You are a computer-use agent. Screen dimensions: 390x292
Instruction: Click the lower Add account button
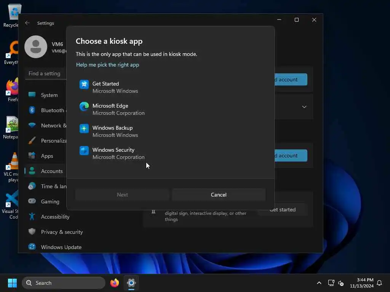[291, 156]
